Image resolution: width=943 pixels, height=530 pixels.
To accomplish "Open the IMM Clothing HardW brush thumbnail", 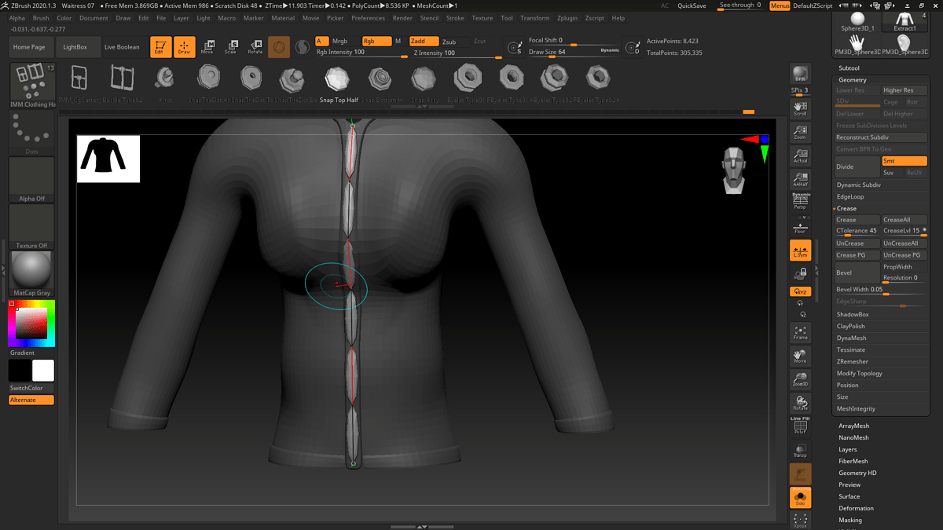I will click(32, 86).
